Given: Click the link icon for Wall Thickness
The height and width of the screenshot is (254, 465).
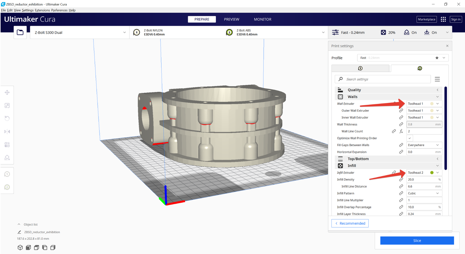Looking at the screenshot, I should [401, 124].
